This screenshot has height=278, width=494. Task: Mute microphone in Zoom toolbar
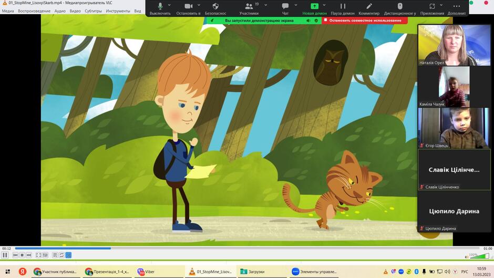coord(160,8)
